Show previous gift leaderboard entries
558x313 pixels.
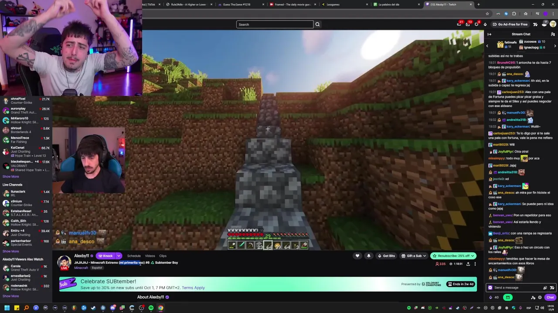[x=487, y=45]
